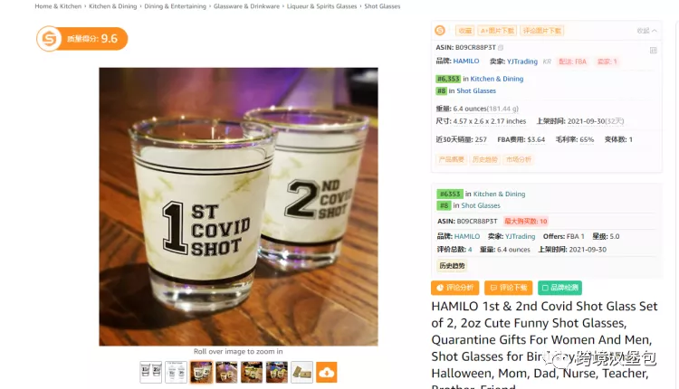This screenshot has height=389, width=679.
Task: Select the first product thumbnail
Action: [150, 372]
